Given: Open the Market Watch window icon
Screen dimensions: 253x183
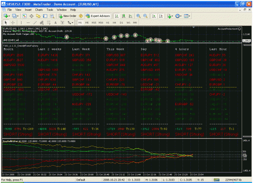Looking at the screenshot, I should click(24, 16).
